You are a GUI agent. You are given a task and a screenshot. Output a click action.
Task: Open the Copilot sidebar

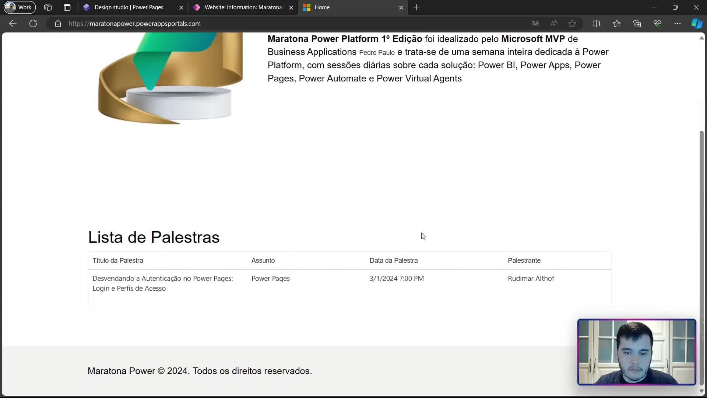click(x=697, y=23)
